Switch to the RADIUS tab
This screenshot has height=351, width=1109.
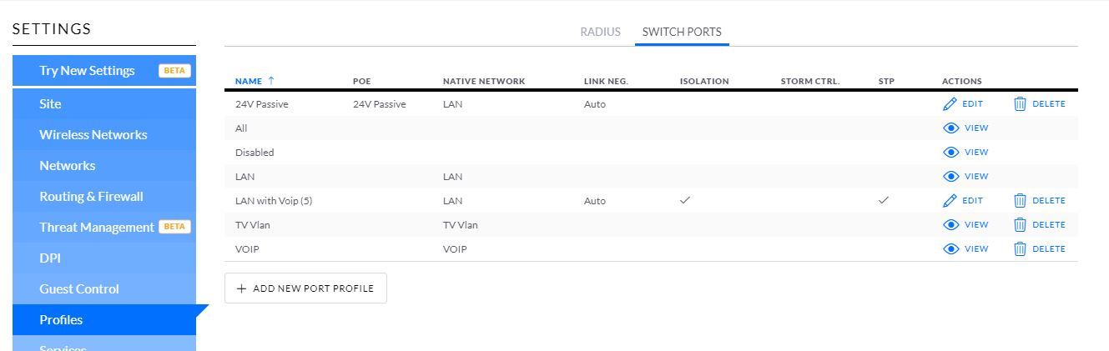click(601, 32)
